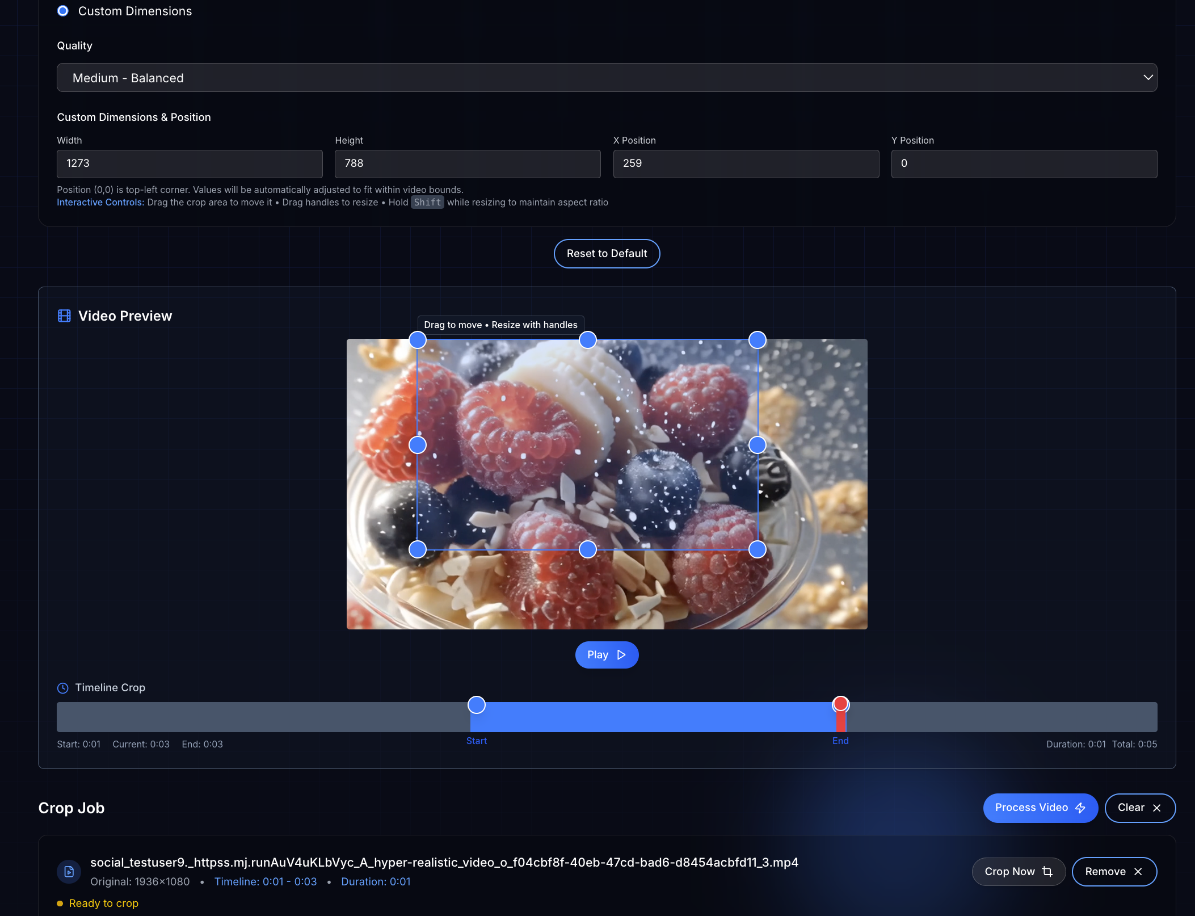Click the red End timeline handle
Image resolution: width=1195 pixels, height=916 pixels.
click(840, 704)
